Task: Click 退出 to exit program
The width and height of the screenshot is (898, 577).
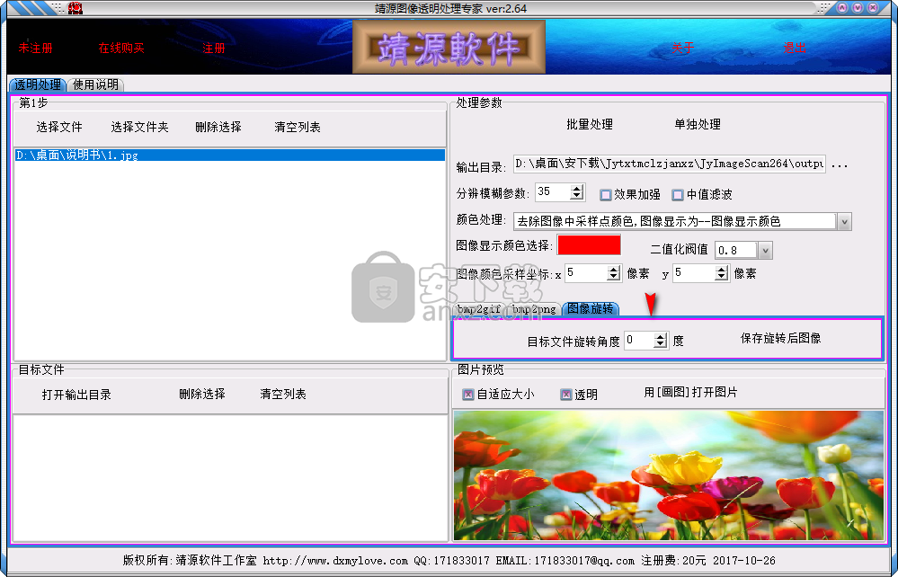Action: 795,49
